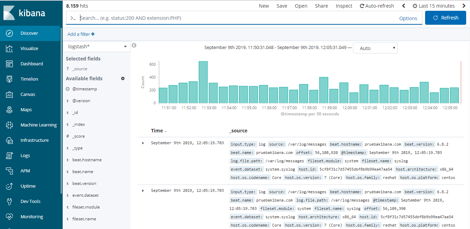Click the Kibana logo
The height and width of the screenshot is (229, 470).
tap(24, 13)
